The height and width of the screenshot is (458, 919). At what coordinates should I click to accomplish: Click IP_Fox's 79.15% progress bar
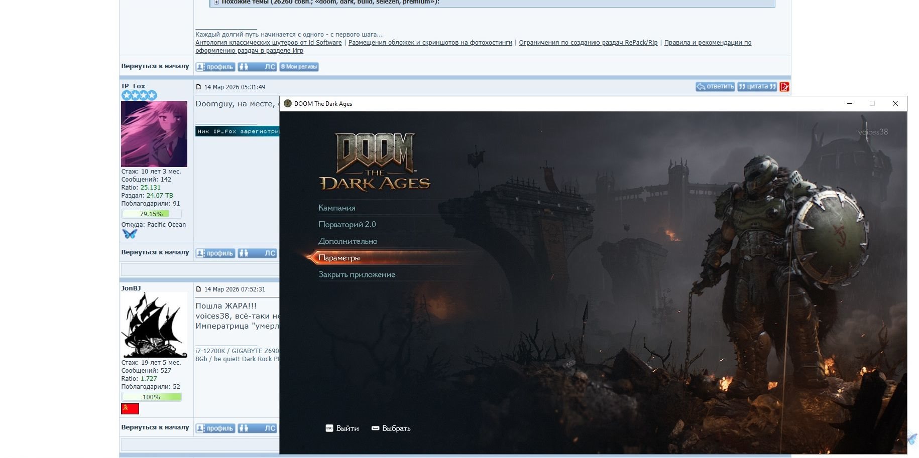tap(151, 214)
